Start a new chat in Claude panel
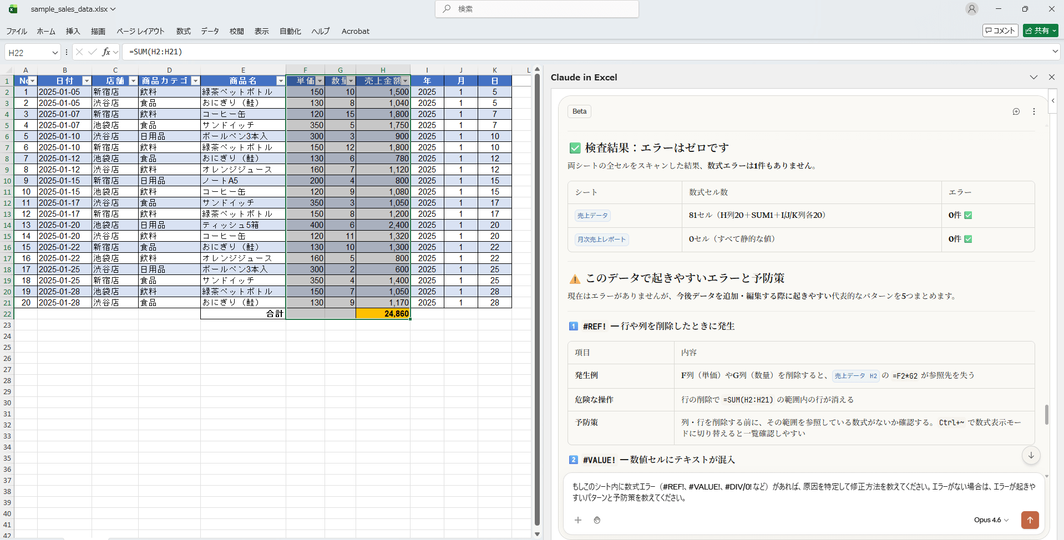This screenshot has width=1064, height=540. tap(1016, 111)
